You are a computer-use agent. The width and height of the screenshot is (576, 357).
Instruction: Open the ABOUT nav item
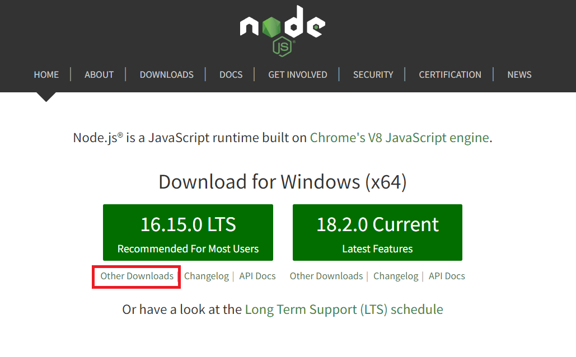pyautogui.click(x=99, y=74)
